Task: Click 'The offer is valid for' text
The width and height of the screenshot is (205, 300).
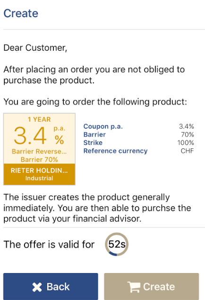Action: (49, 245)
